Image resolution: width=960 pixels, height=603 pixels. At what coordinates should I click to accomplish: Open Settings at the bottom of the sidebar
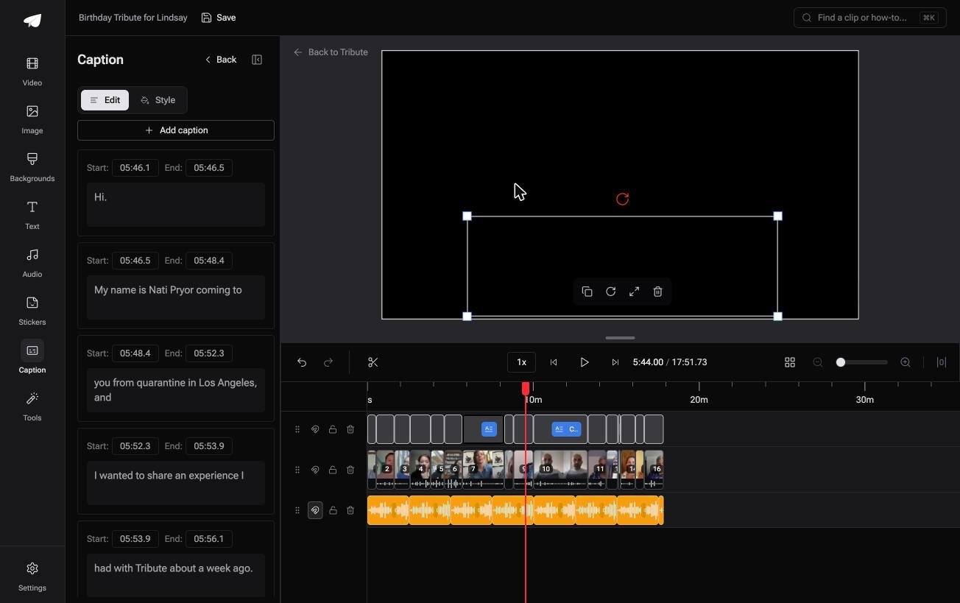(32, 576)
